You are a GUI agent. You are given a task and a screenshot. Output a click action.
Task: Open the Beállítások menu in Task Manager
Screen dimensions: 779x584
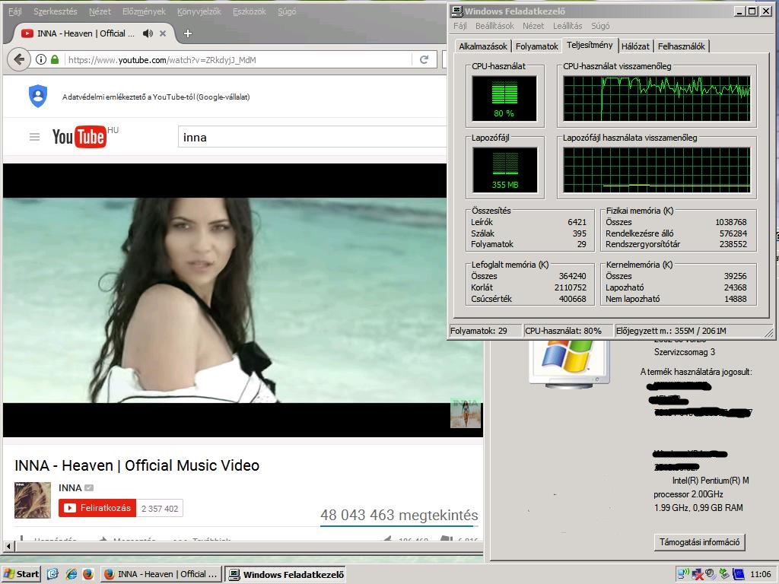[494, 26]
